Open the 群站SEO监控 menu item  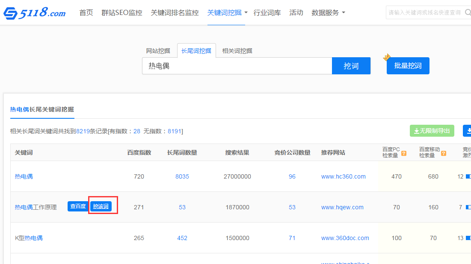[121, 13]
